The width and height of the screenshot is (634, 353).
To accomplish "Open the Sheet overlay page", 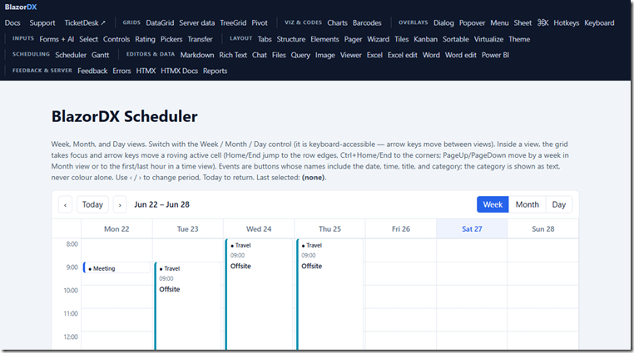I will click(523, 23).
